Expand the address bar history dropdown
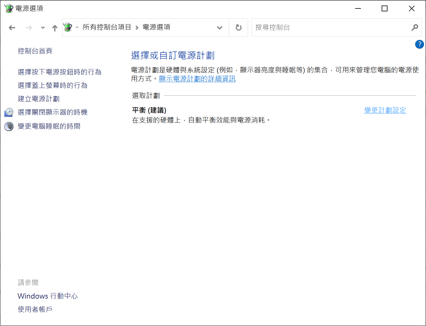Viewport: 426px width, 326px height. (x=220, y=28)
